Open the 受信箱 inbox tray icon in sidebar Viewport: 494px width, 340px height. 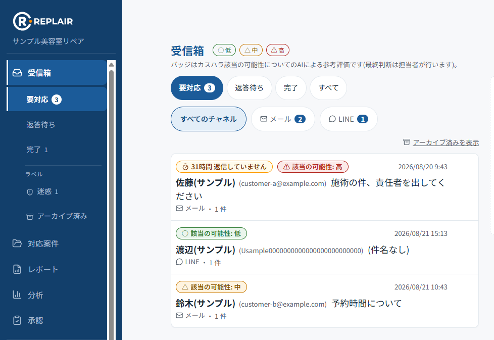tap(17, 73)
